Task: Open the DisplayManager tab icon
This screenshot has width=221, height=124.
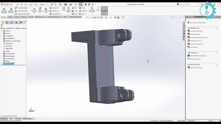Action: point(21,22)
